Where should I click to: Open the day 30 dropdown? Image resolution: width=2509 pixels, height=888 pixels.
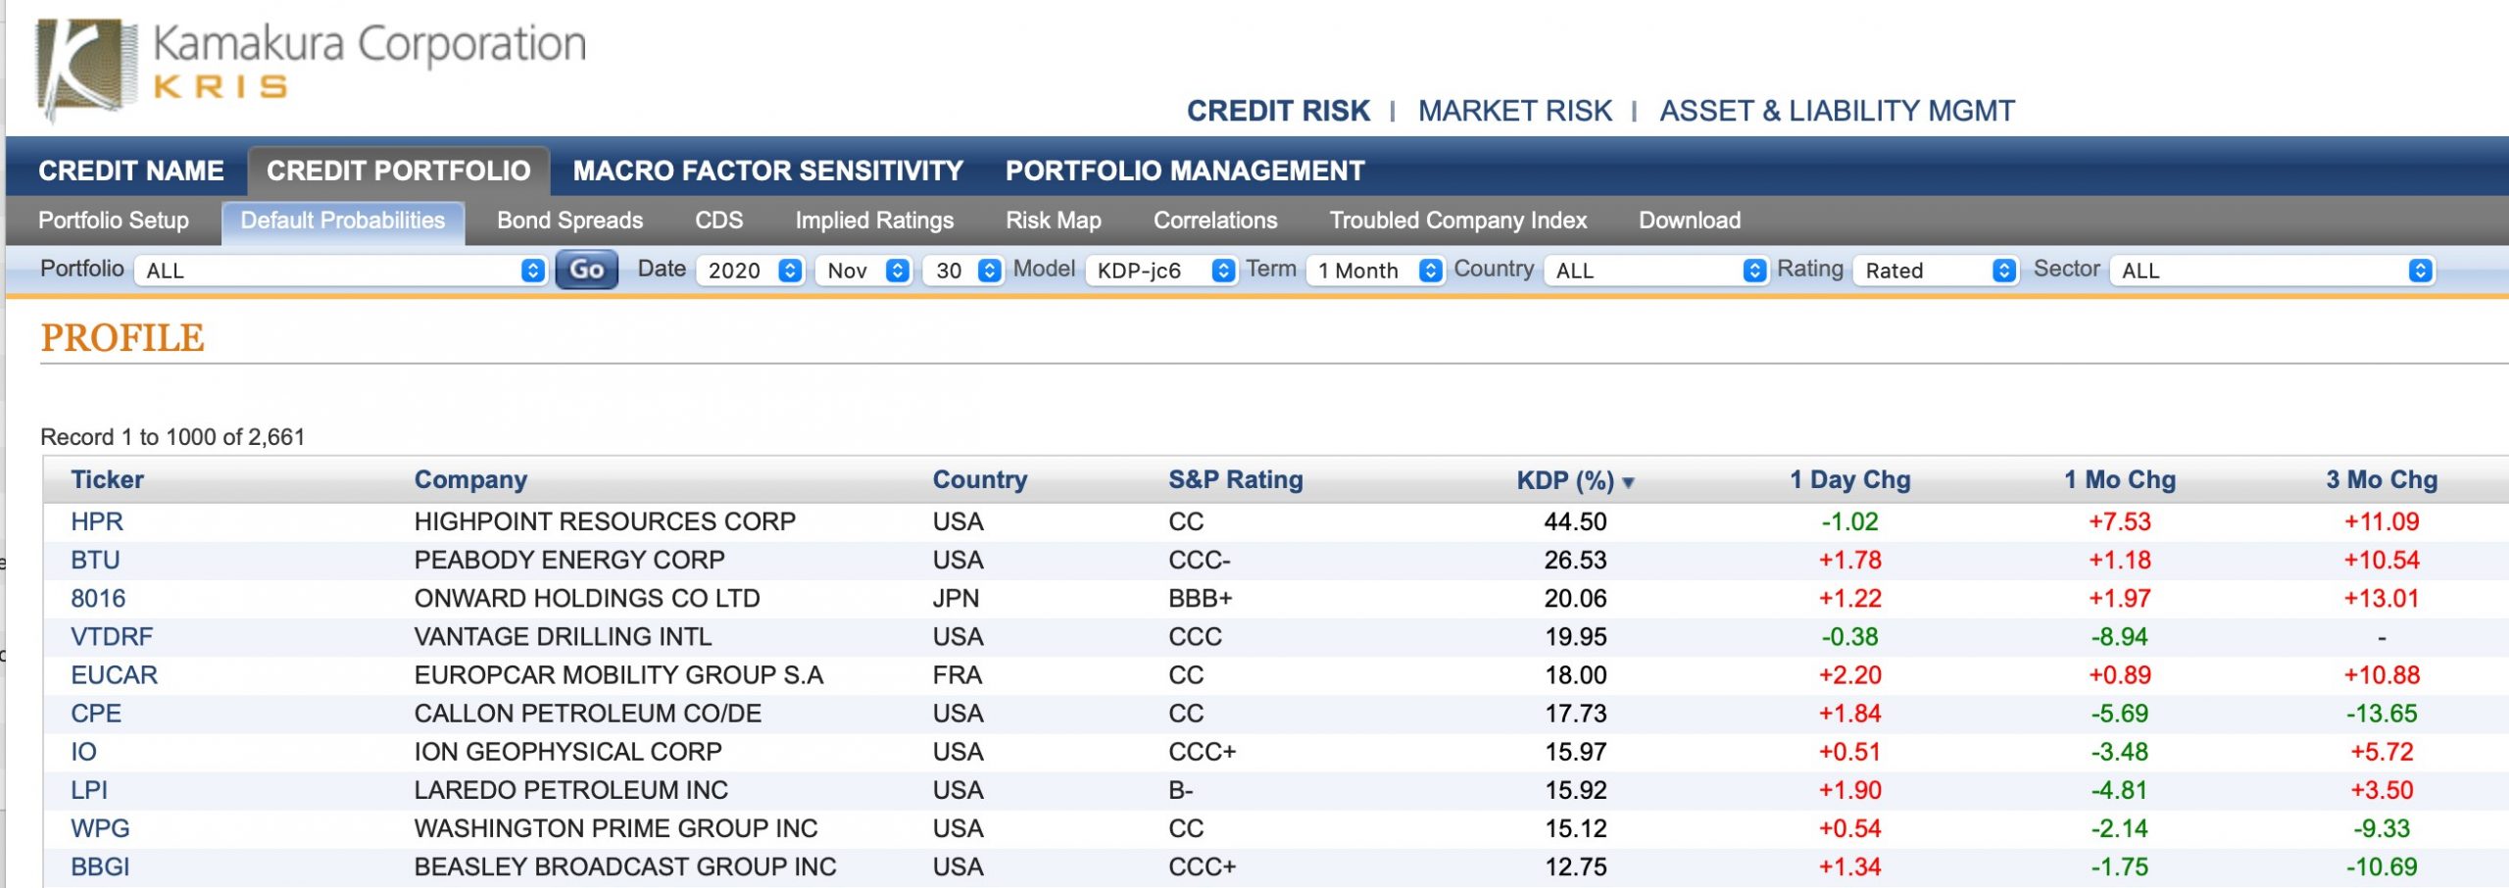coord(962,271)
